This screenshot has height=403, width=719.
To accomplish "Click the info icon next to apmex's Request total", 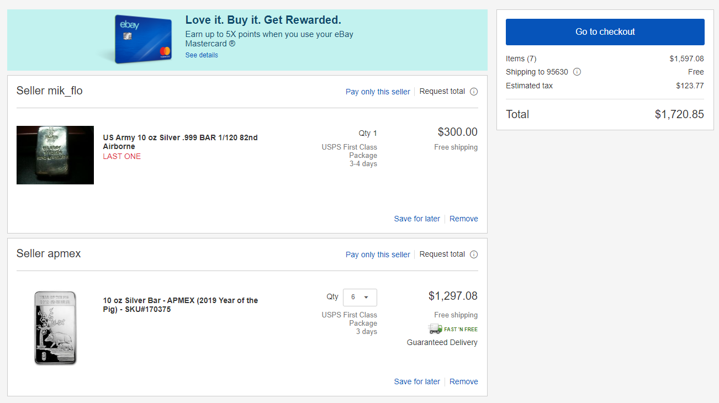I will click(x=473, y=254).
